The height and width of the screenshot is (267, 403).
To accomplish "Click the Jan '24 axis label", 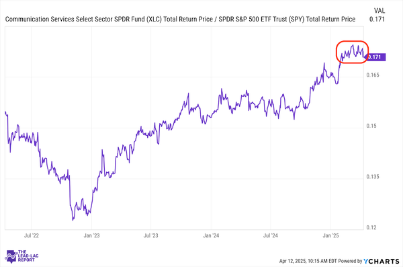I will [211, 235].
